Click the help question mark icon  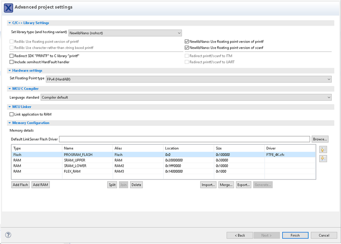pyautogui.click(x=9, y=235)
